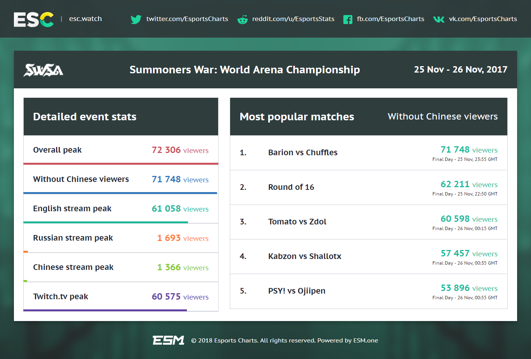
Task: Click the VK icon
Action: tap(439, 19)
